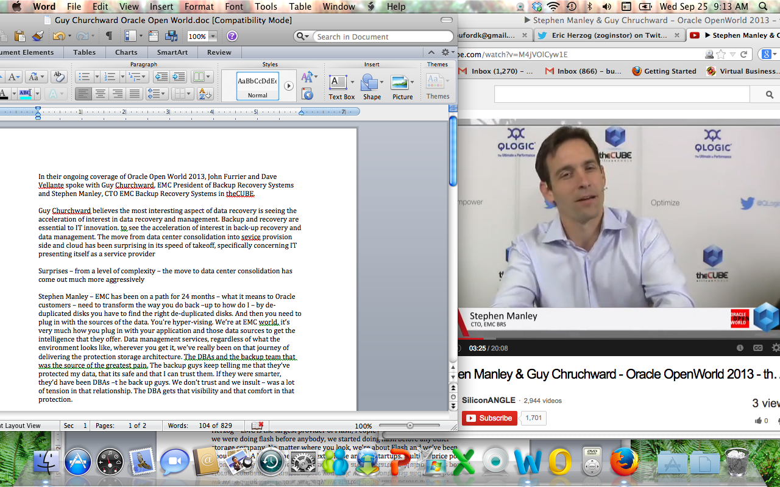Open Finder from the Dock
Image resolution: width=780 pixels, height=487 pixels.
coord(44,463)
